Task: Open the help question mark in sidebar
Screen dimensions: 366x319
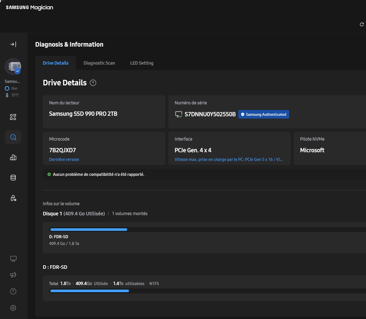Action: (13, 291)
